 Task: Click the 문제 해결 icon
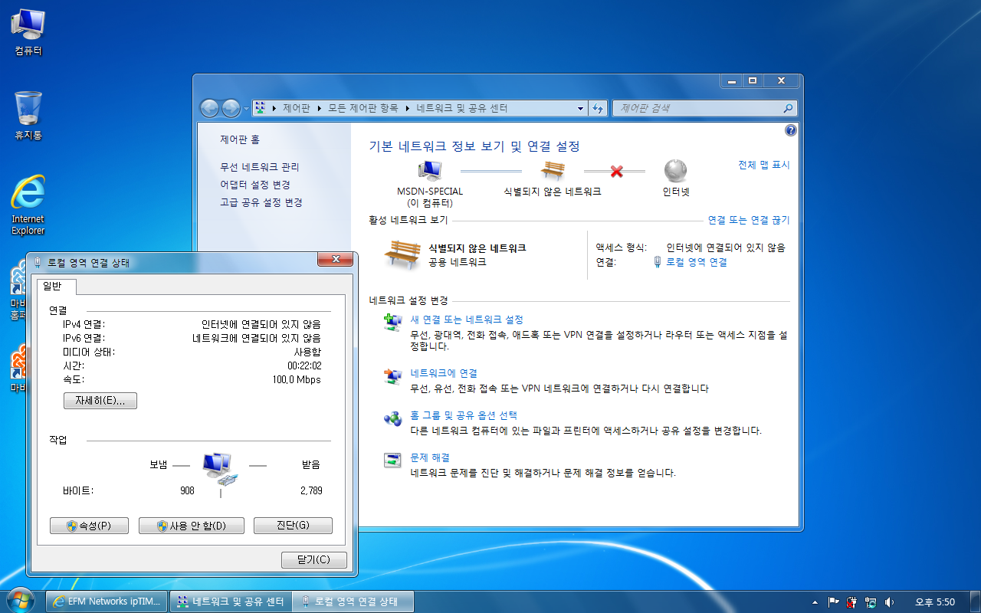[392, 461]
